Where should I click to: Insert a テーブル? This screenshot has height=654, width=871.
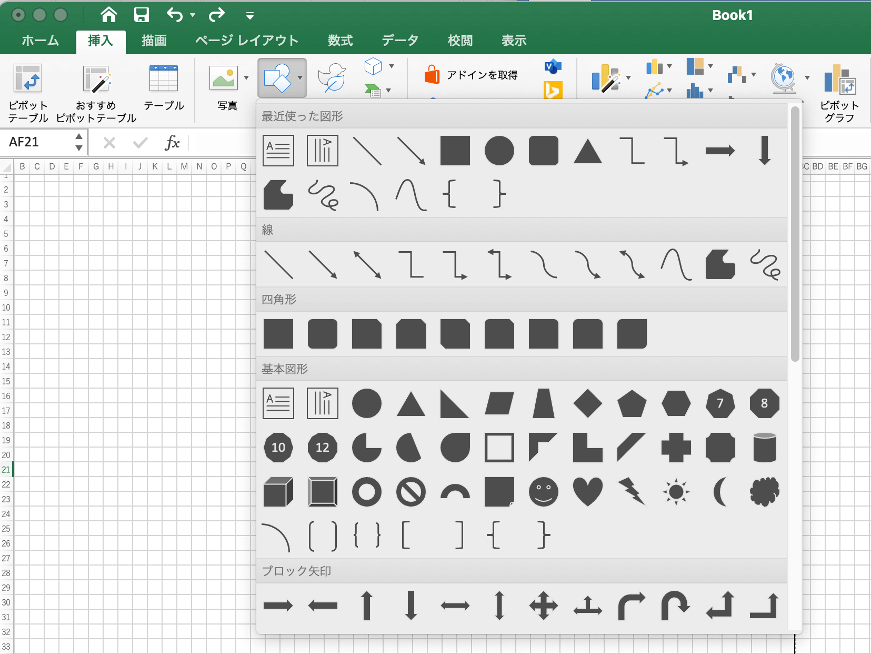pyautogui.click(x=164, y=88)
